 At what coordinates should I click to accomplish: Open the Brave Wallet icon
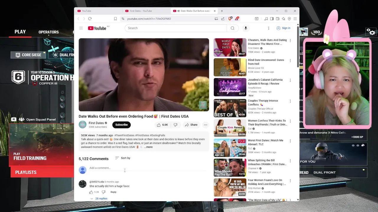[278, 19]
